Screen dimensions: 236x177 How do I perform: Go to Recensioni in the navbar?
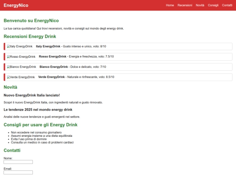pos(185,5)
